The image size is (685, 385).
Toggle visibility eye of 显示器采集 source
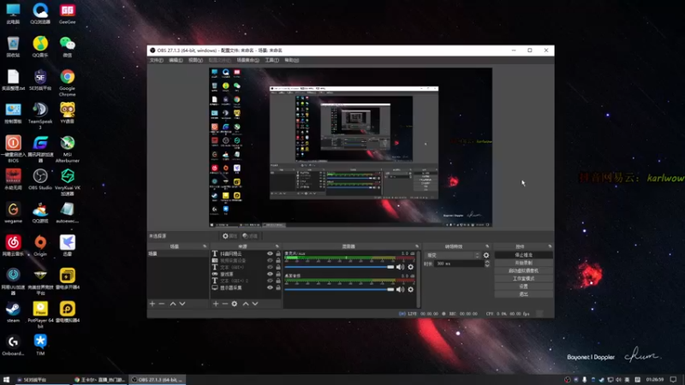point(270,287)
